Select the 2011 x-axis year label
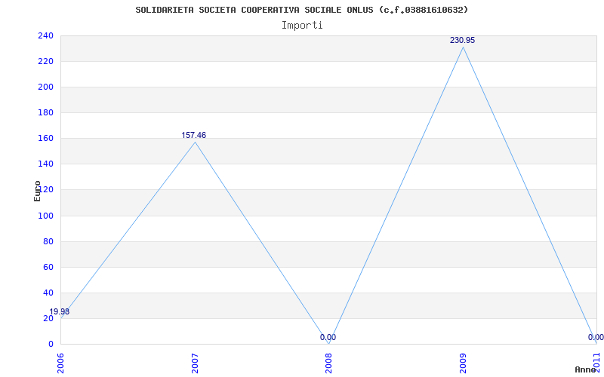 coord(596,363)
